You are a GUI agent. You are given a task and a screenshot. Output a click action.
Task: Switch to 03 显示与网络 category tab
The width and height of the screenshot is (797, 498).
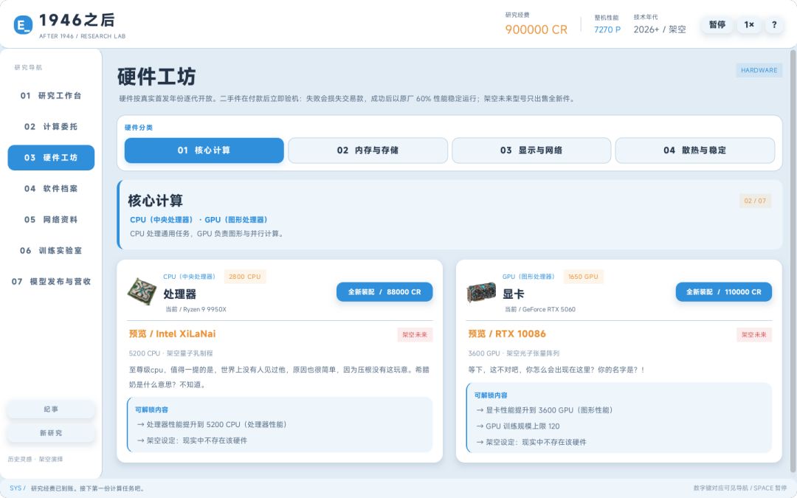531,151
